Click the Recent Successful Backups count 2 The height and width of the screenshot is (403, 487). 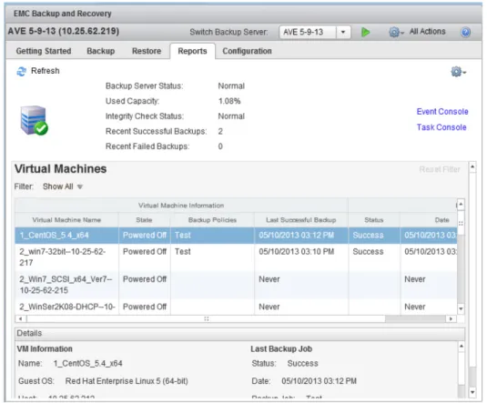tap(220, 131)
